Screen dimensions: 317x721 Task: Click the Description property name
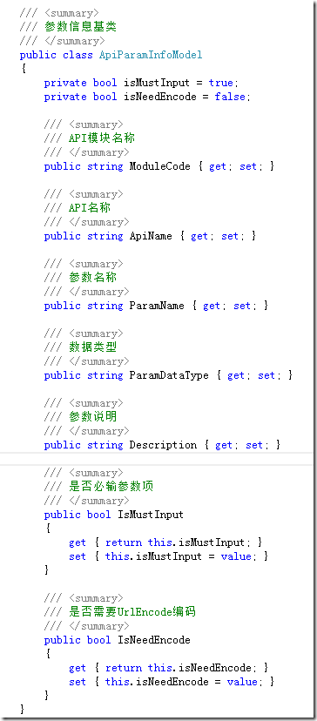pos(163,445)
